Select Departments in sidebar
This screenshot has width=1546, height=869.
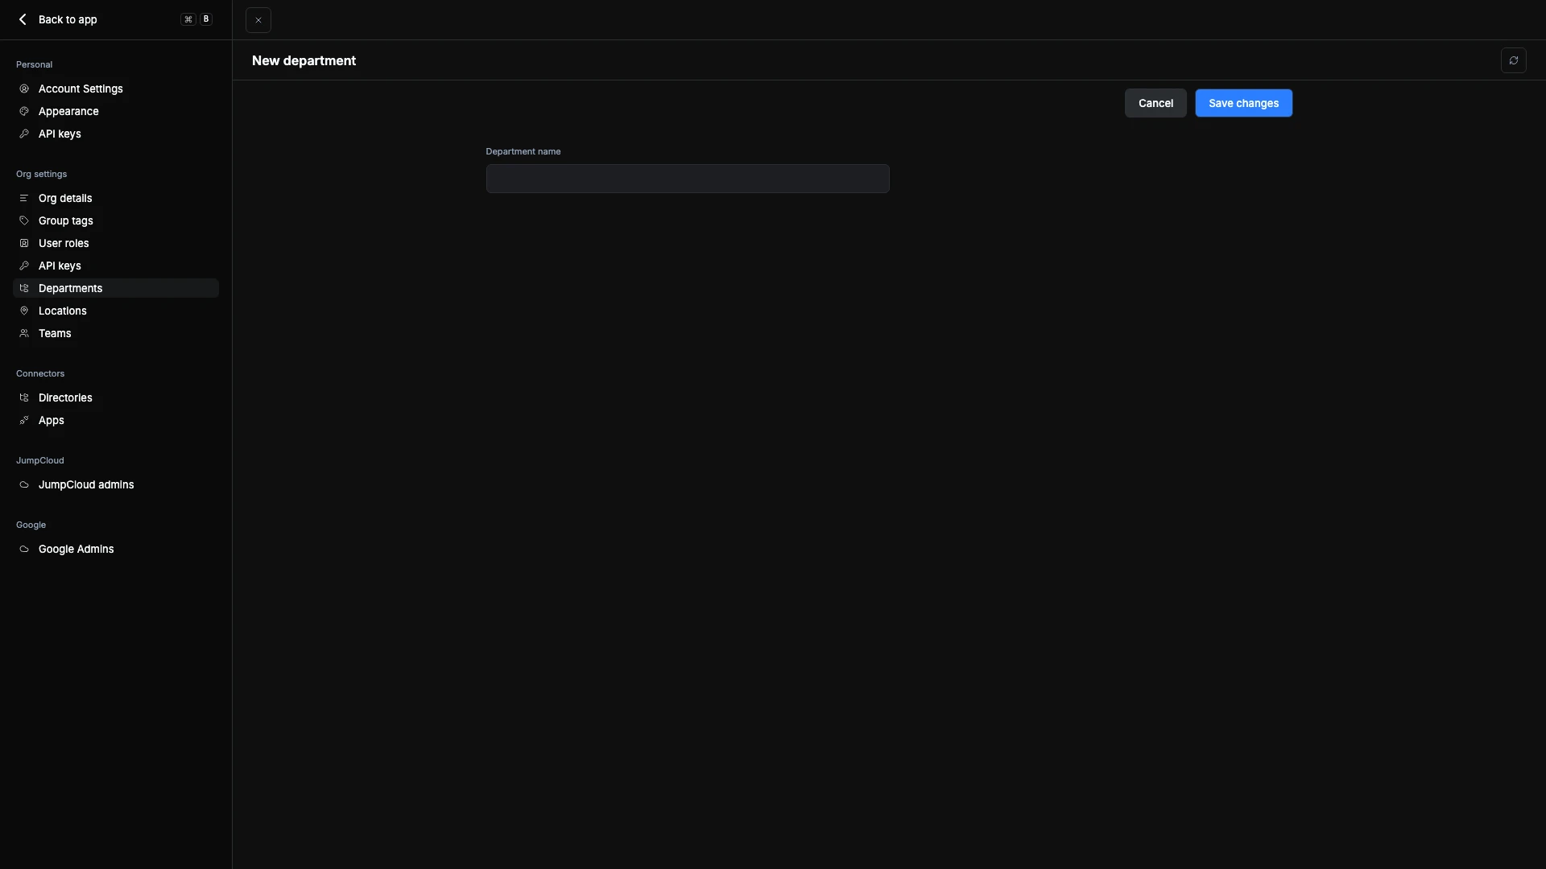click(70, 288)
